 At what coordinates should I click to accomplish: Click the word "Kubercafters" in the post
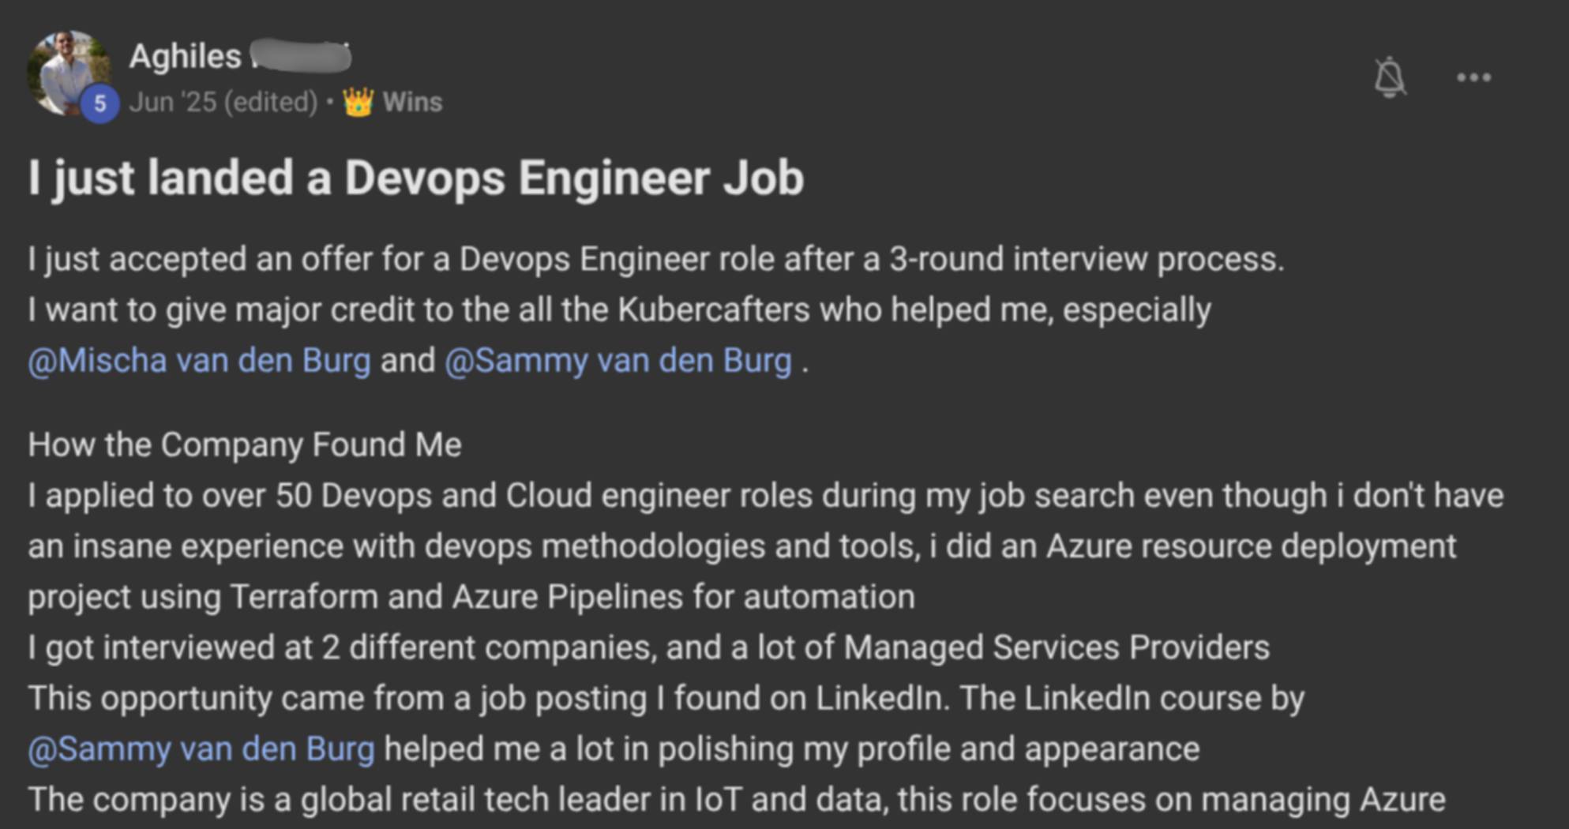pos(714,310)
